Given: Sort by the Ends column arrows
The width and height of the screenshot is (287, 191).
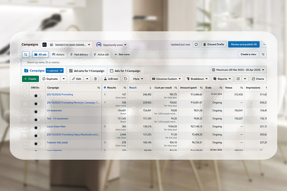Looking at the screenshot, I should (x=221, y=88).
